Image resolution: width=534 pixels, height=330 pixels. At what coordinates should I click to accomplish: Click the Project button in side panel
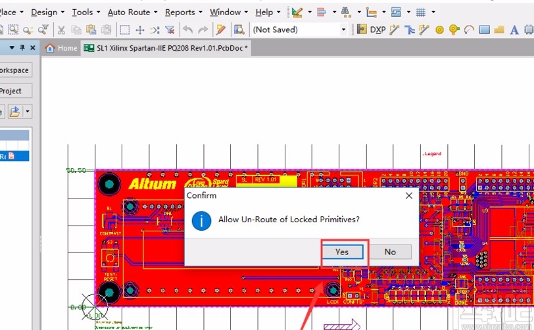(x=15, y=91)
